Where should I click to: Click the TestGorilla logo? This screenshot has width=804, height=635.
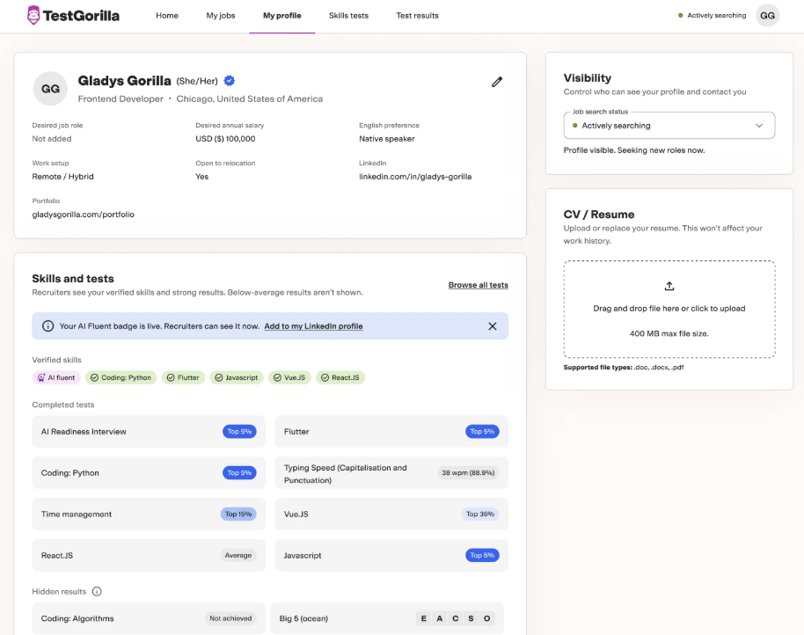[x=73, y=15]
